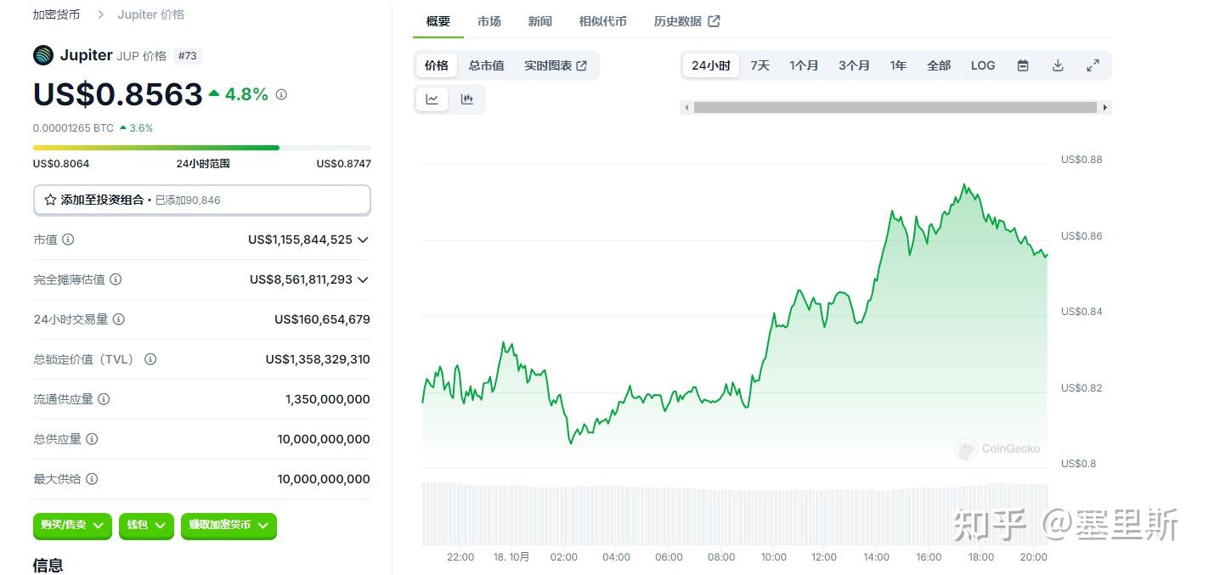Switch chart data to 总市值
Screen dimensions: 1209x575
click(486, 65)
